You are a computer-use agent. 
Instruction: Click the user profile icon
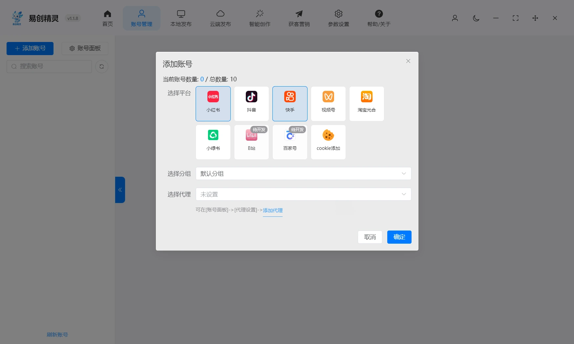[455, 18]
